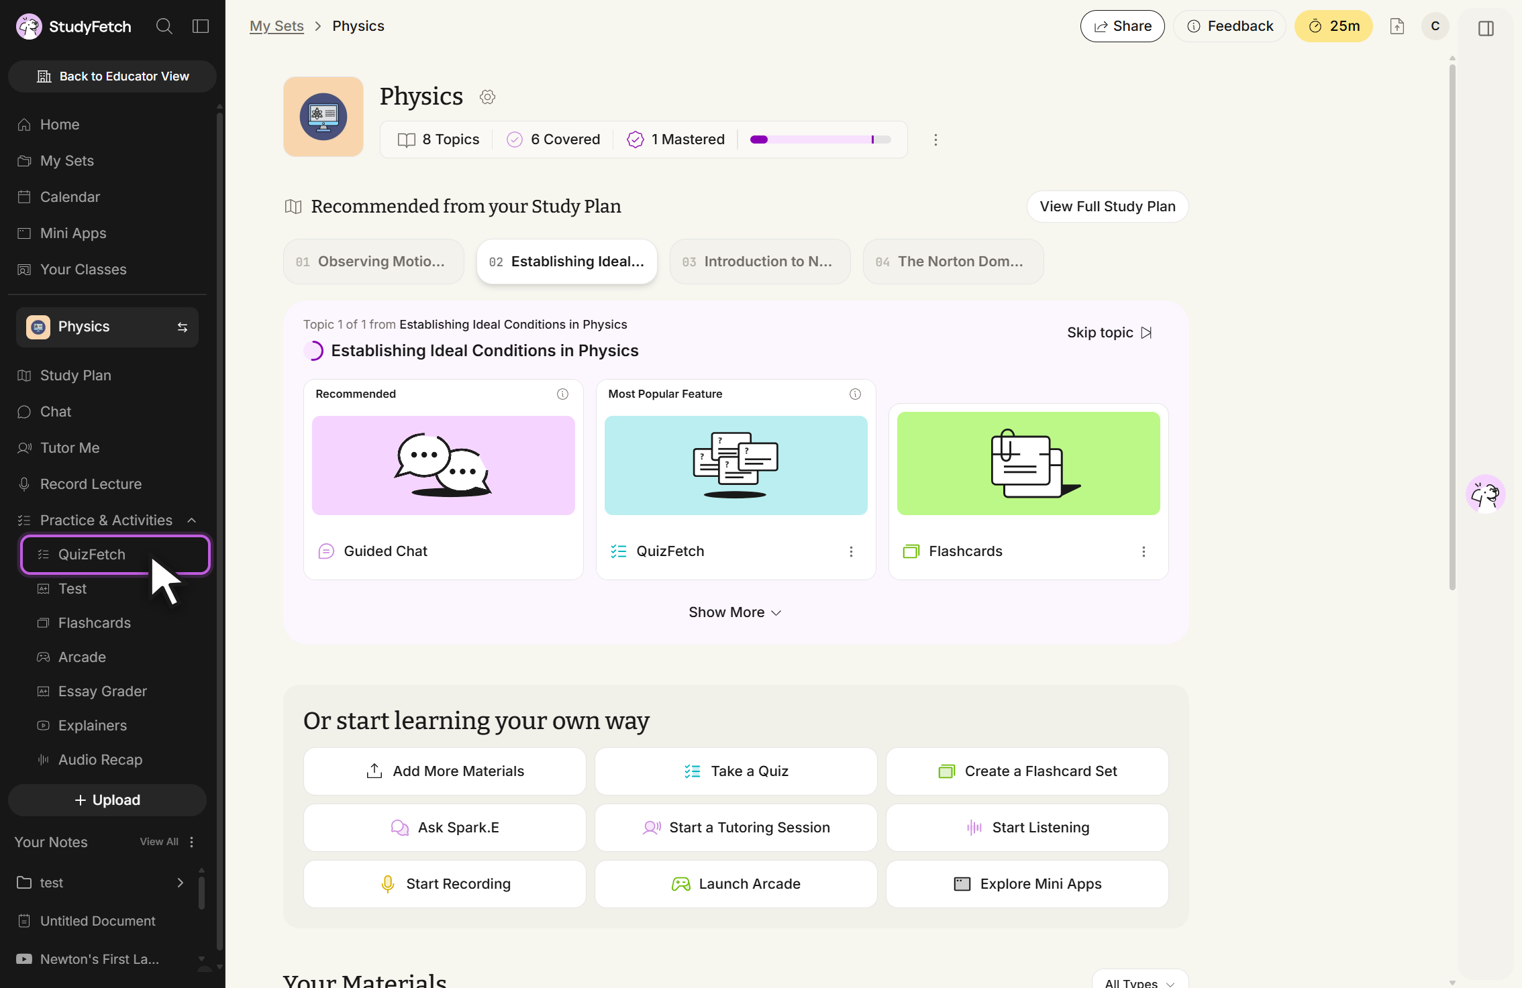Collapse Practice & Activities section

pyautogui.click(x=192, y=520)
